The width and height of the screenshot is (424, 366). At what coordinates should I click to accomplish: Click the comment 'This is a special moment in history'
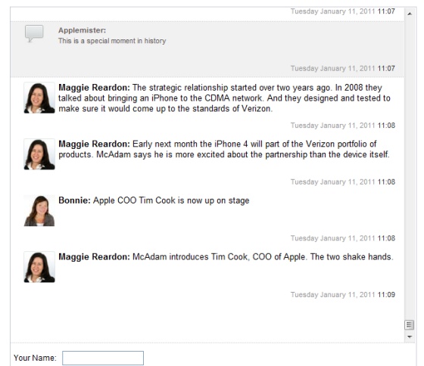(x=112, y=41)
